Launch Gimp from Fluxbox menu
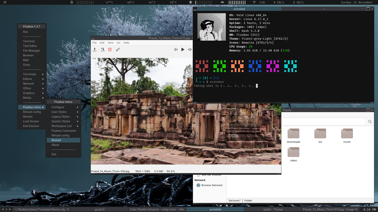The image size is (378, 212). [x=32, y=65]
